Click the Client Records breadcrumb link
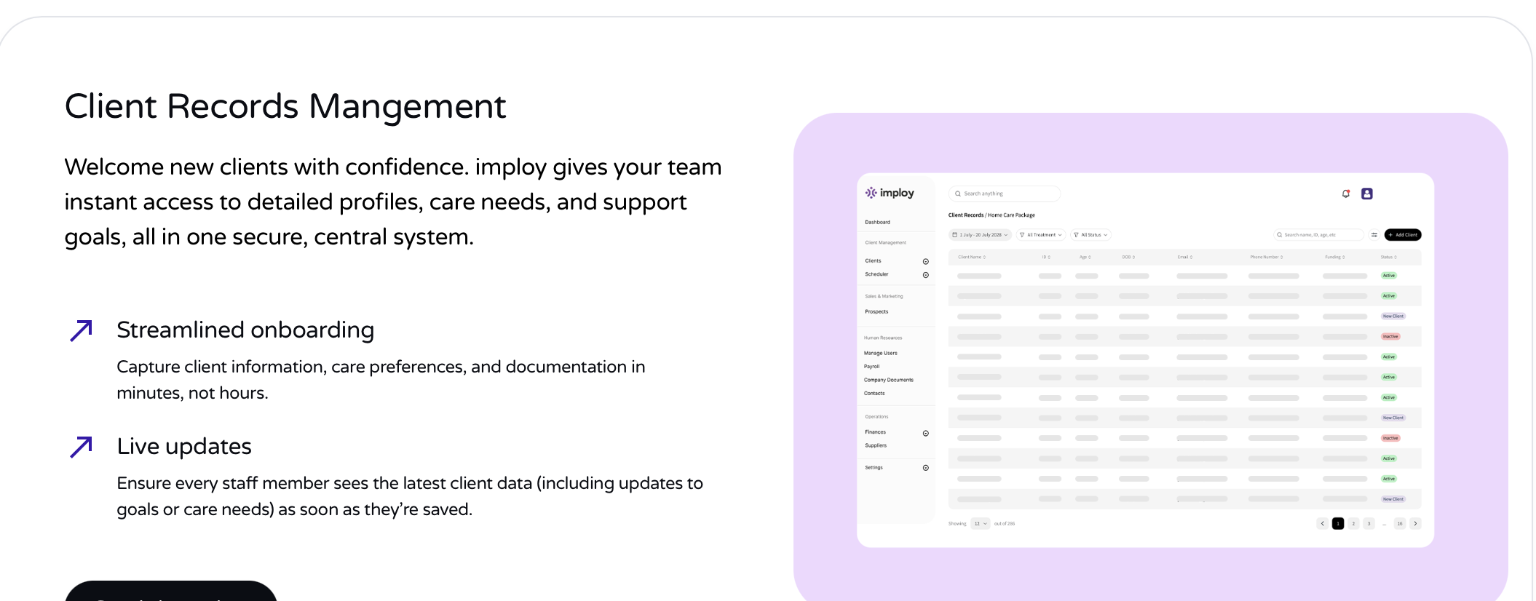 pyautogui.click(x=965, y=215)
